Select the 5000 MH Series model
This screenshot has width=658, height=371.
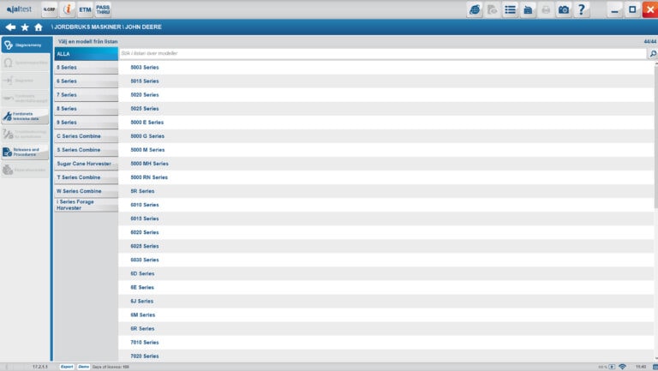386,164
